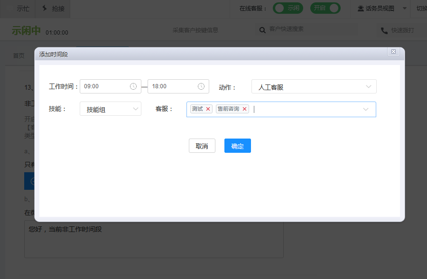The height and width of the screenshot is (279, 427).
Task: Toggle the 开启 switch
Action: [x=325, y=8]
